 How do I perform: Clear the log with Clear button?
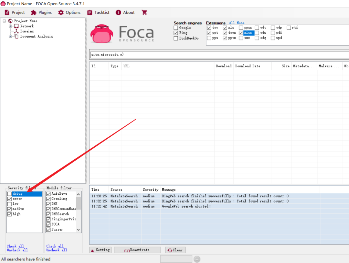pyautogui.click(x=175, y=250)
